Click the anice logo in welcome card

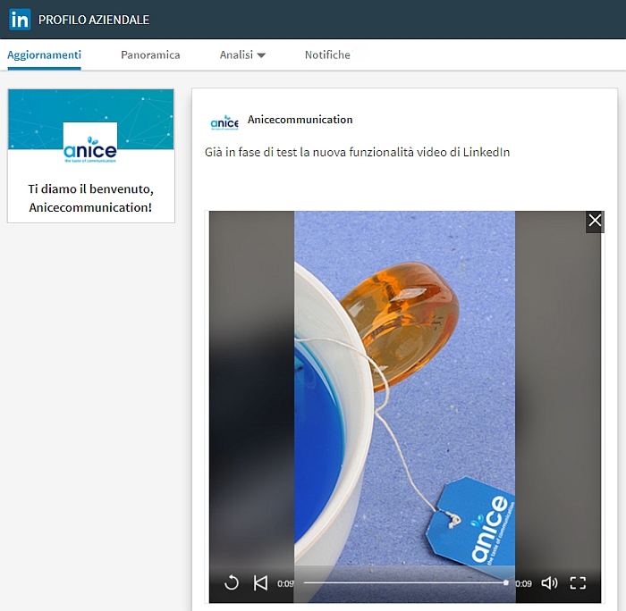pos(90,145)
